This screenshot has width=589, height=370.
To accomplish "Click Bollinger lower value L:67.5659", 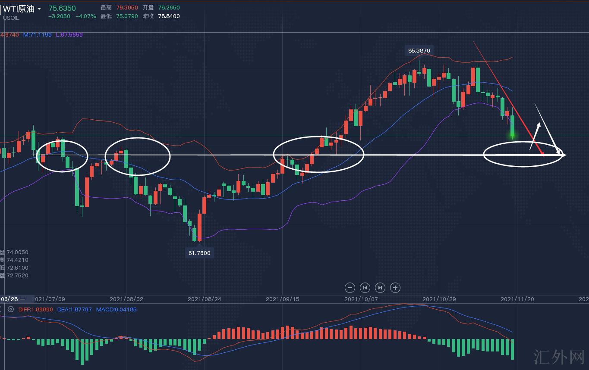I will click(69, 34).
